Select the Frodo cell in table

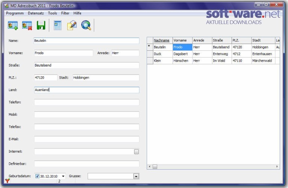(x=183, y=47)
